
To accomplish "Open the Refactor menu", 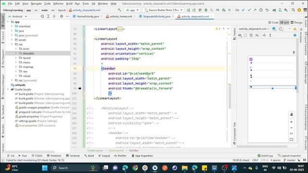I will [58, 3].
